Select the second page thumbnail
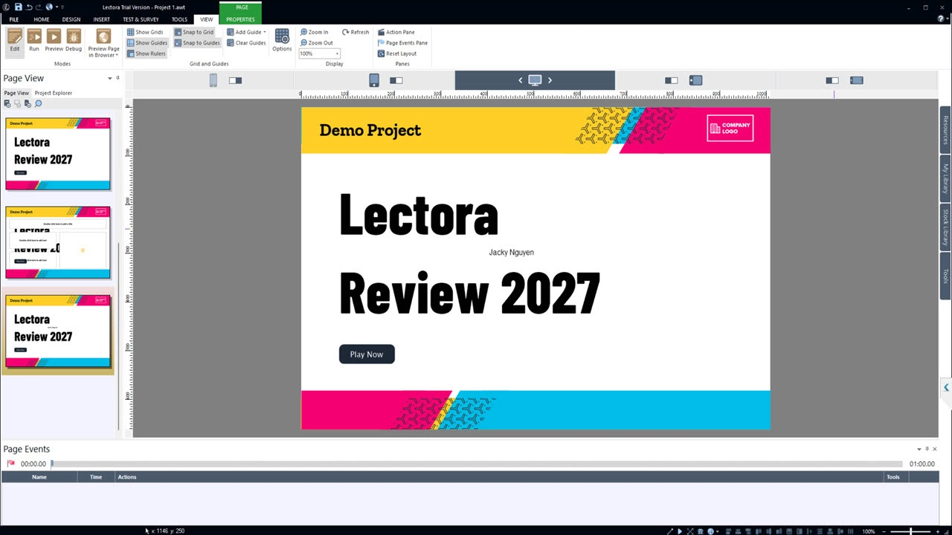Image resolution: width=952 pixels, height=535 pixels. pos(58,242)
